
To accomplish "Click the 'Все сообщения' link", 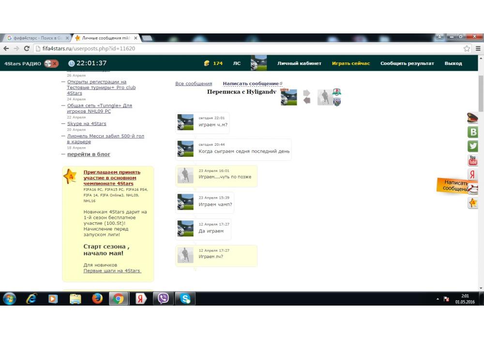I will click(x=194, y=84).
